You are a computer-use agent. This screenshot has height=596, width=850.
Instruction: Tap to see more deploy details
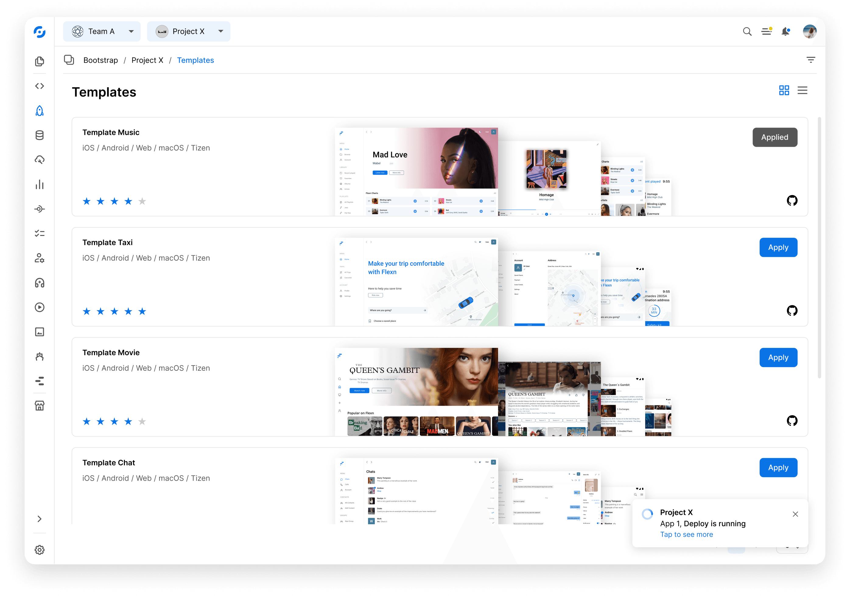click(687, 534)
